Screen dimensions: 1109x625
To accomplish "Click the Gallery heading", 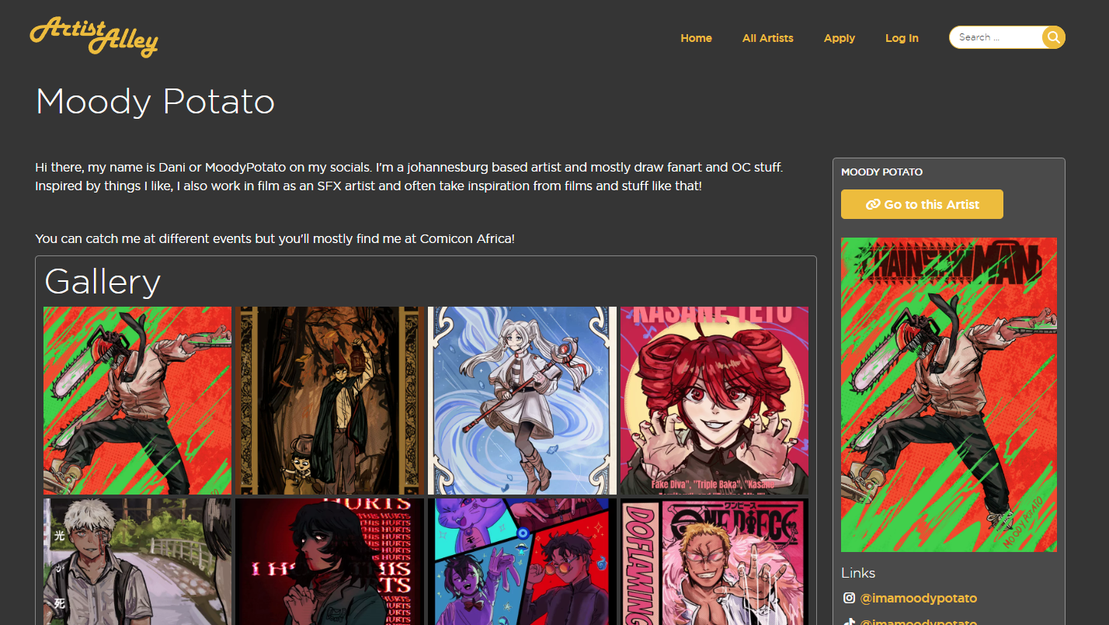I will [x=103, y=281].
